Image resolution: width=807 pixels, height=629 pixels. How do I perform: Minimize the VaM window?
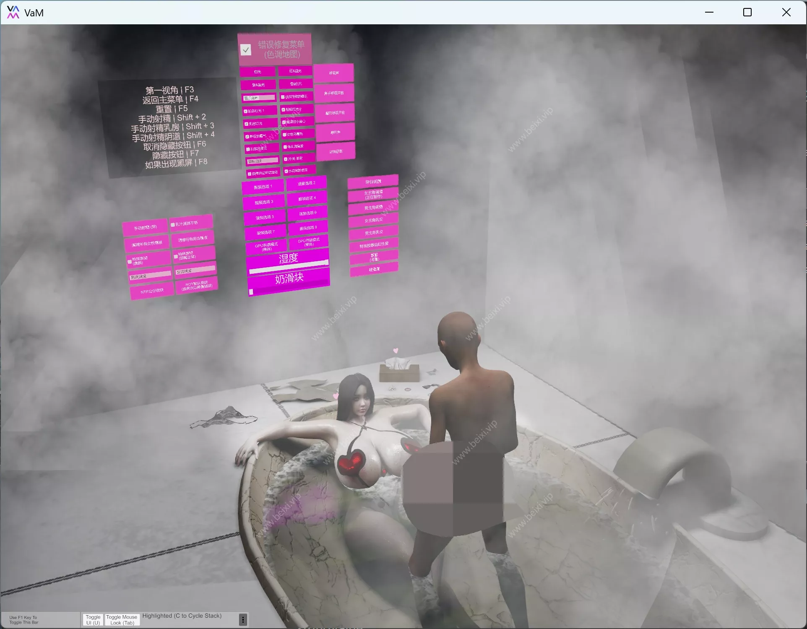[x=709, y=12]
